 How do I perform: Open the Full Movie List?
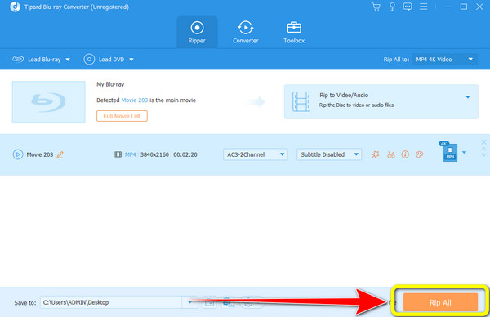(x=122, y=116)
